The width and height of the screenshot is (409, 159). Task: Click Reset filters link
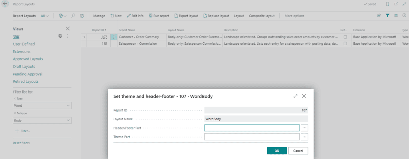21,143
